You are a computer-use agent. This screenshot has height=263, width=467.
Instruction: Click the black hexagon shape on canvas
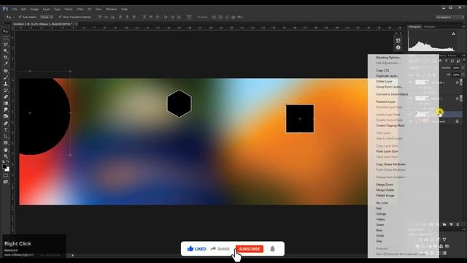[x=179, y=103]
